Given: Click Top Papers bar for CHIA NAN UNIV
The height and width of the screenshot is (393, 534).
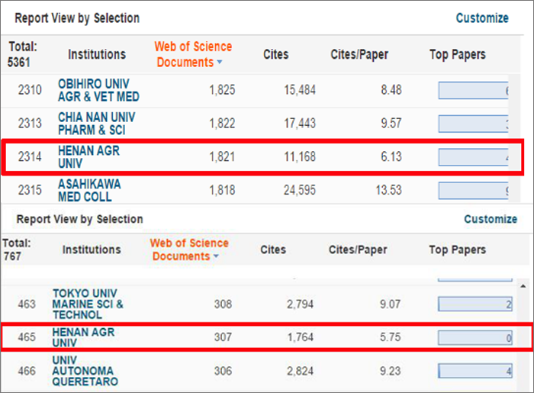Looking at the screenshot, I should (473, 124).
